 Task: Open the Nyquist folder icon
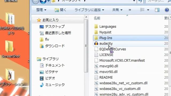coord(96,32)
